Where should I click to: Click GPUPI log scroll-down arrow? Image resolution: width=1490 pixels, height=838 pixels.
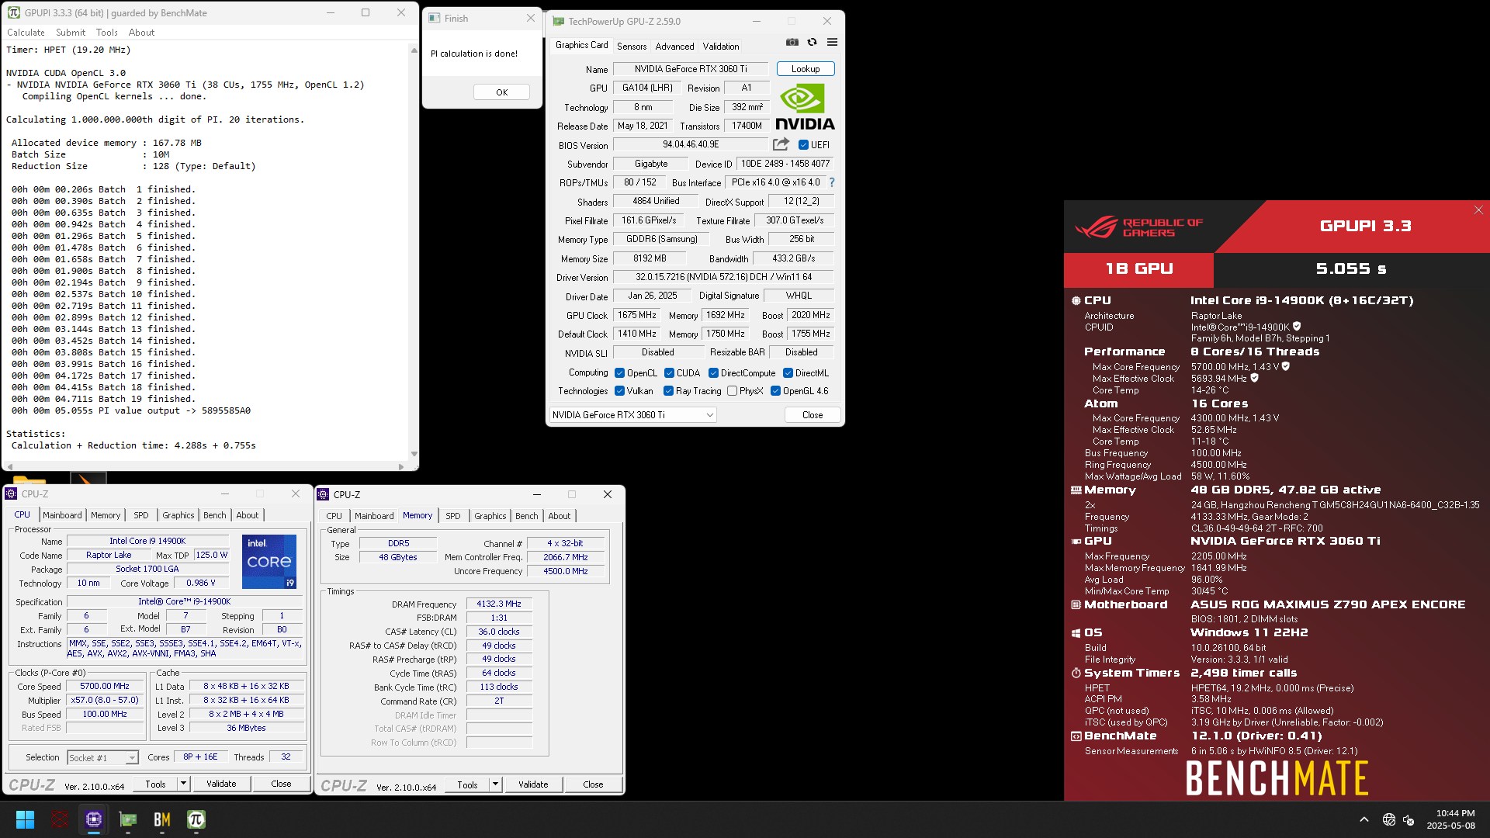414,455
